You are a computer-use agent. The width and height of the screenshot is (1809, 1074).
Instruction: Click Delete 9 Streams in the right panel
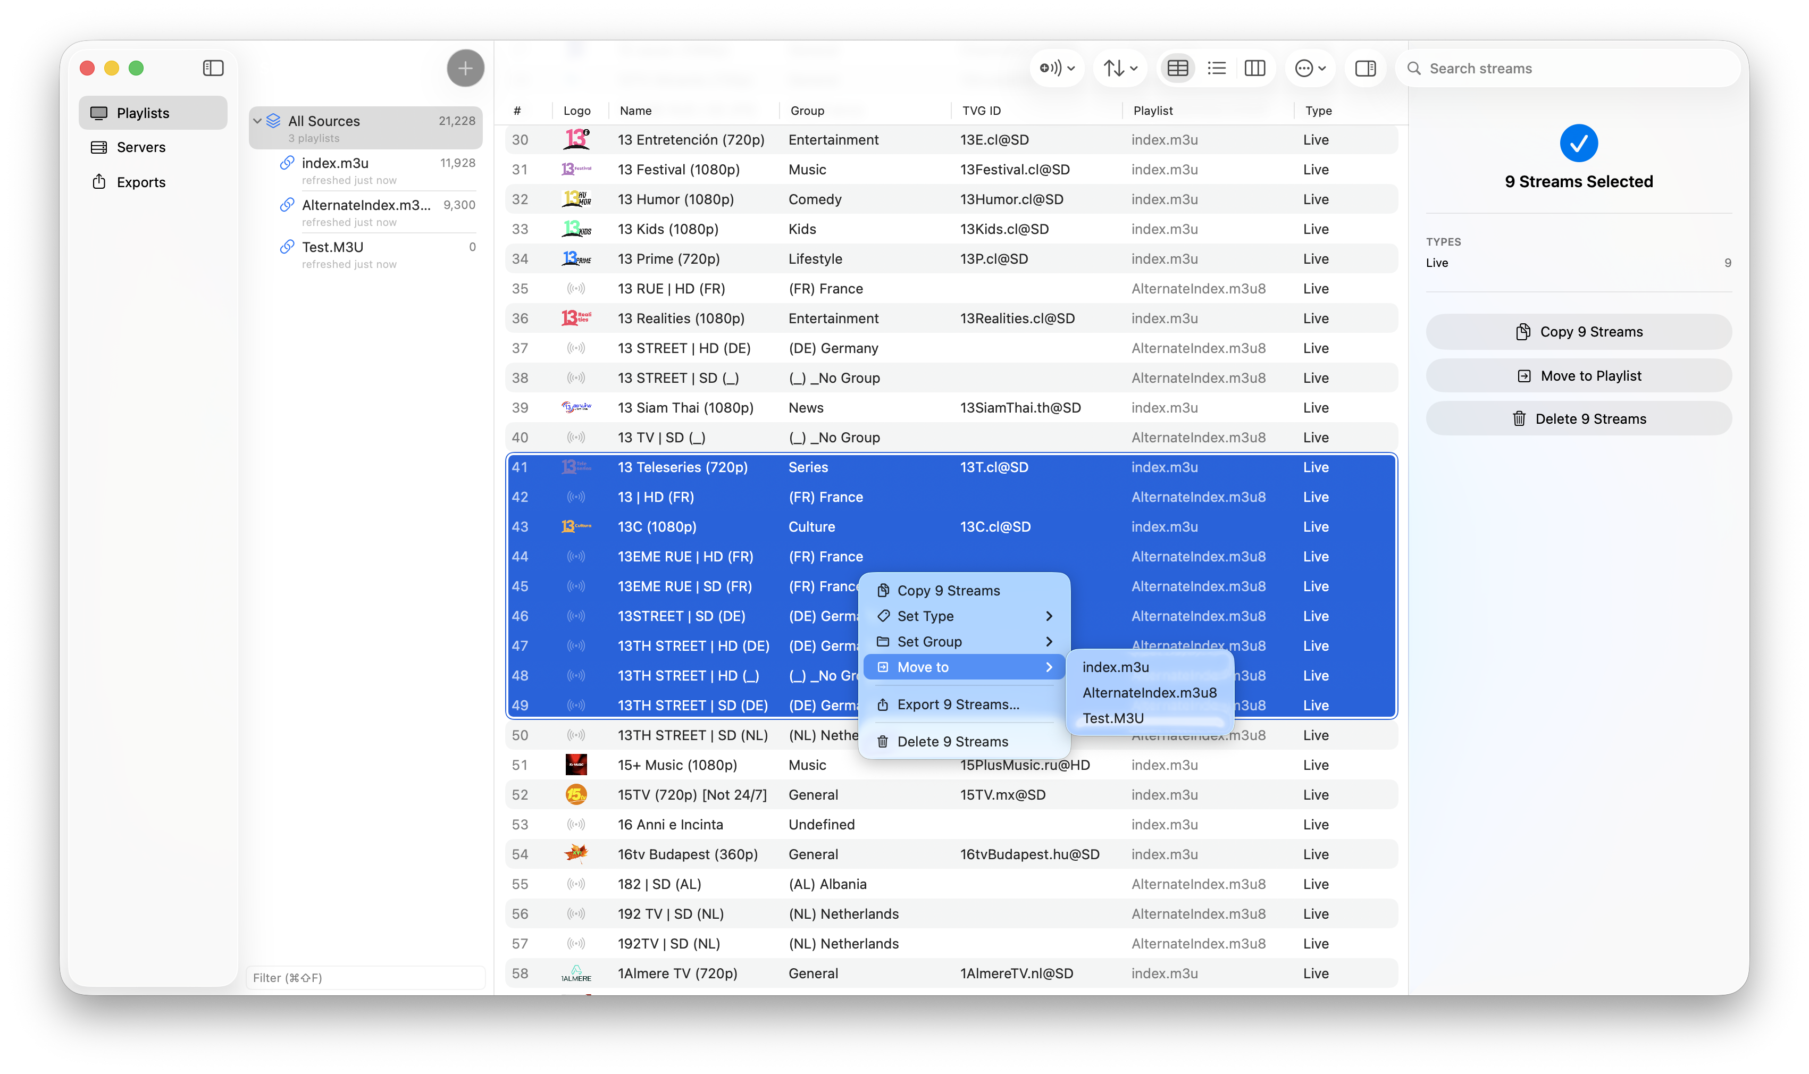[1578, 418]
